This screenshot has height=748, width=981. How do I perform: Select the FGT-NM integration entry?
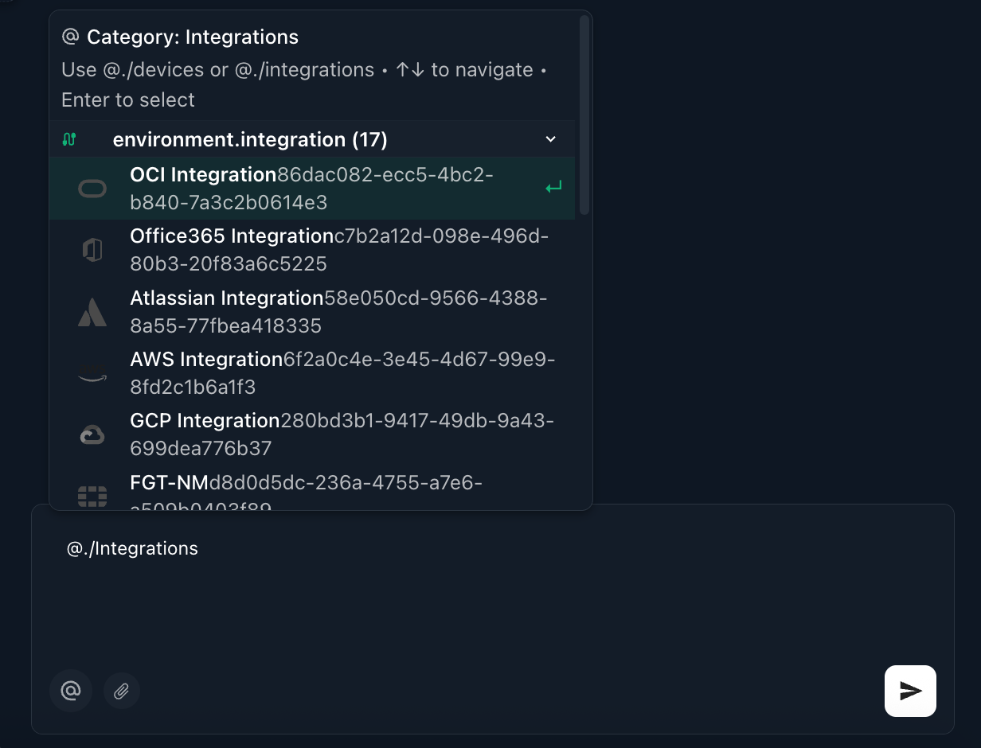pyautogui.click(x=312, y=487)
